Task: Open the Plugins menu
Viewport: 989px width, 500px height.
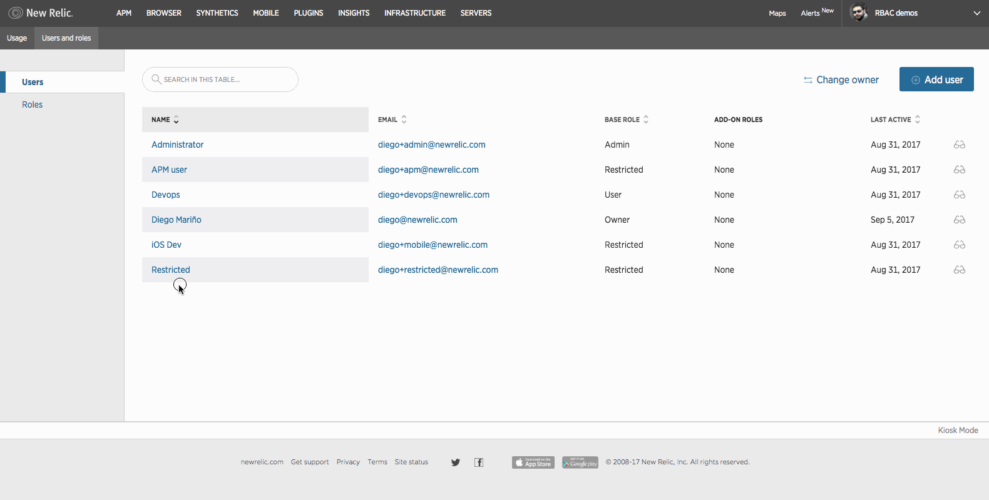Action: pyautogui.click(x=309, y=13)
